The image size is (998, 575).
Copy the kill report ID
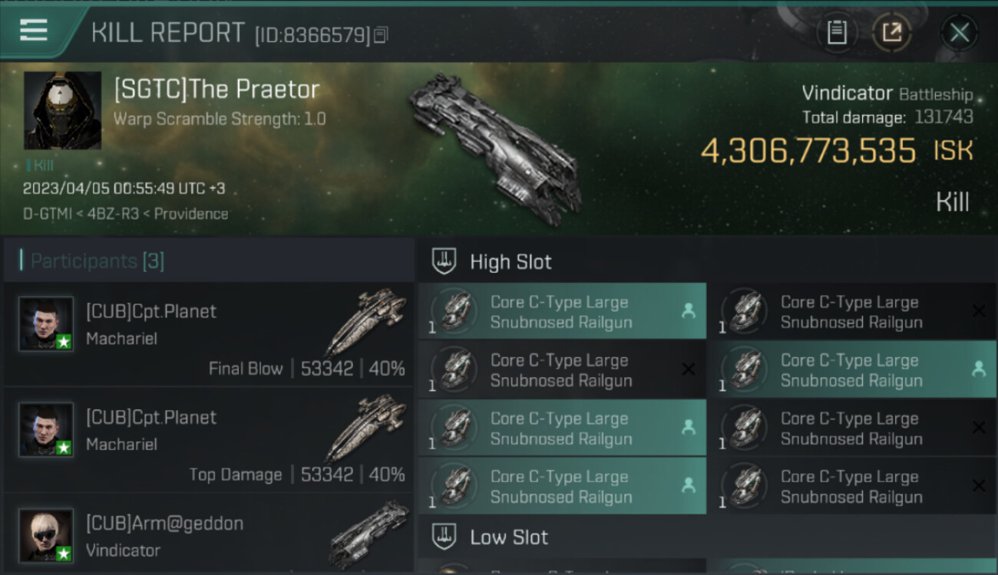pyautogui.click(x=382, y=34)
